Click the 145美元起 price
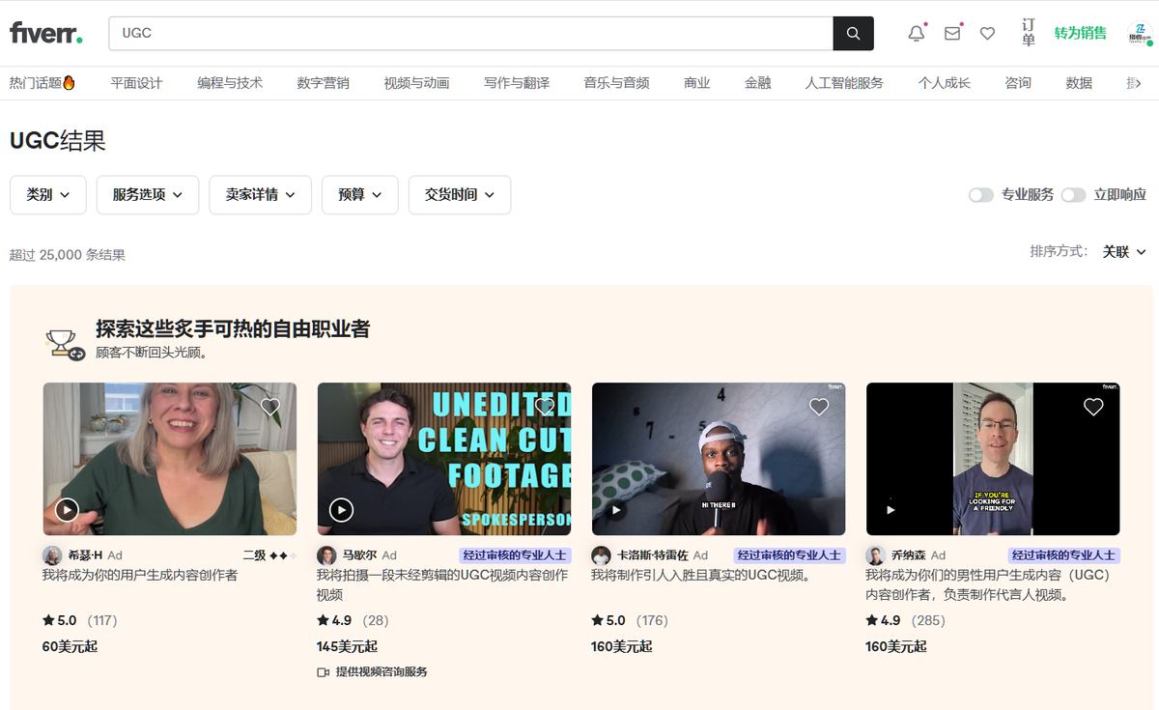Image resolution: width=1159 pixels, height=710 pixels. point(347,646)
